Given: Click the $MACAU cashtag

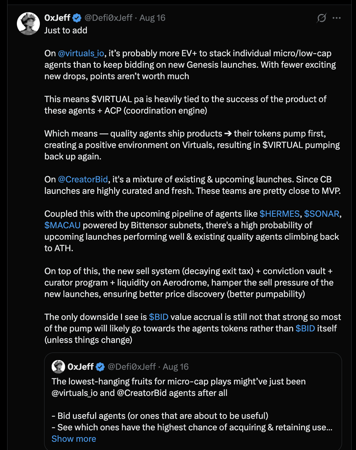Looking at the screenshot, I should 62,225.
